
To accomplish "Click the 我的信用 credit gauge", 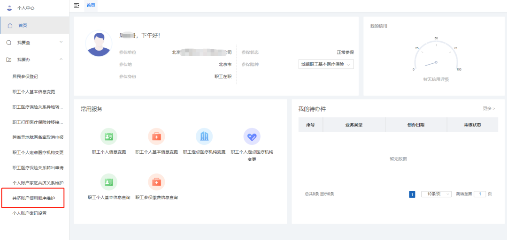I will 436,59.
